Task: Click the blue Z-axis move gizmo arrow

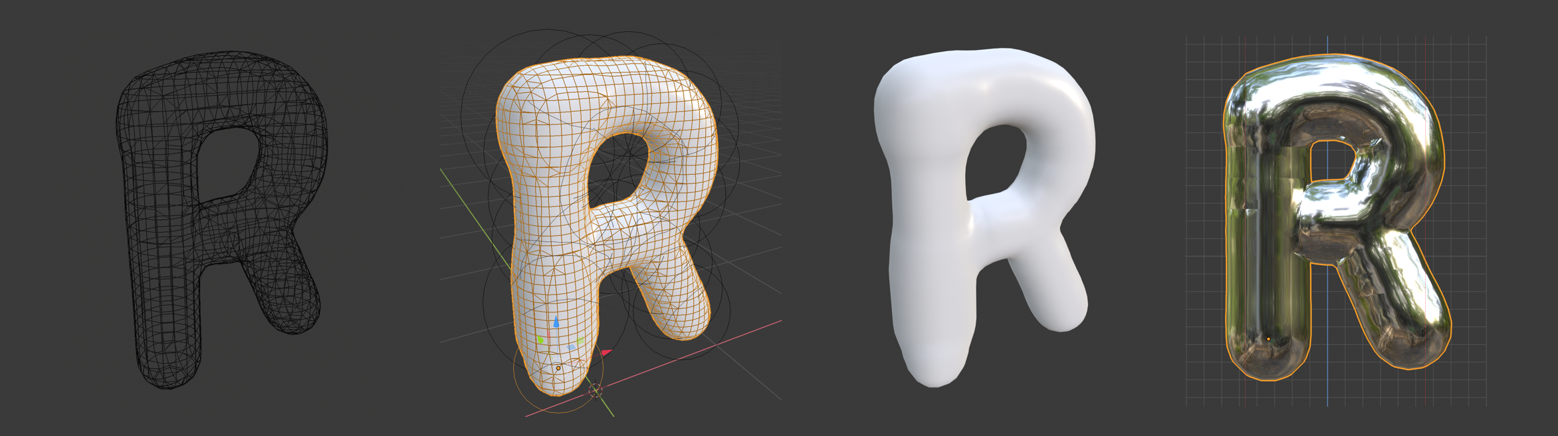Action: pos(556,322)
